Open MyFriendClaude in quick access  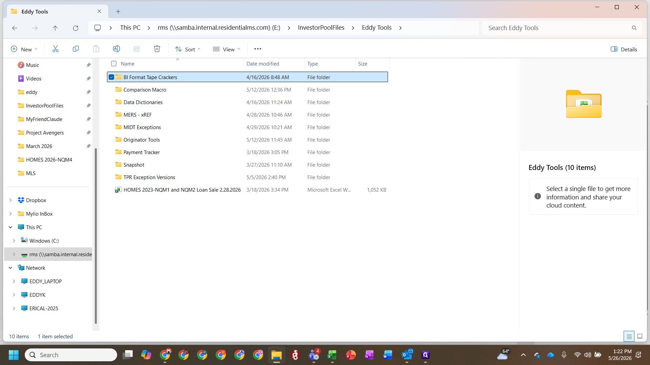[44, 119]
